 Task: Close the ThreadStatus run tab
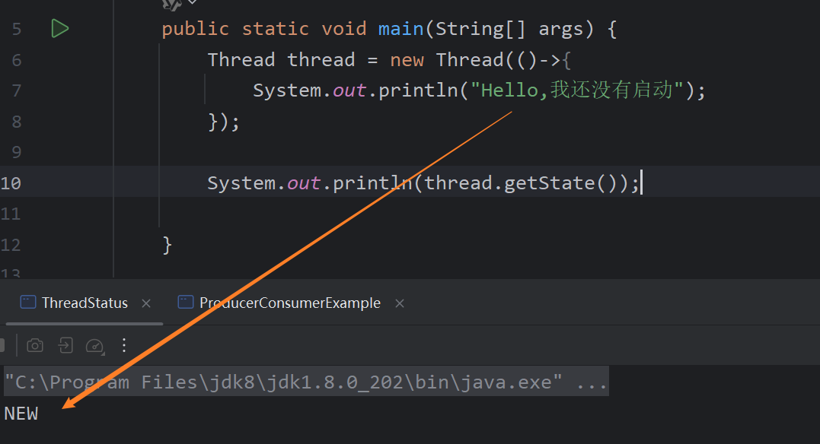click(146, 303)
